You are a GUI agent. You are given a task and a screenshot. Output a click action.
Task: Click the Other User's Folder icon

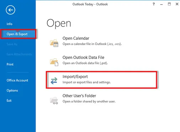coord(54,101)
